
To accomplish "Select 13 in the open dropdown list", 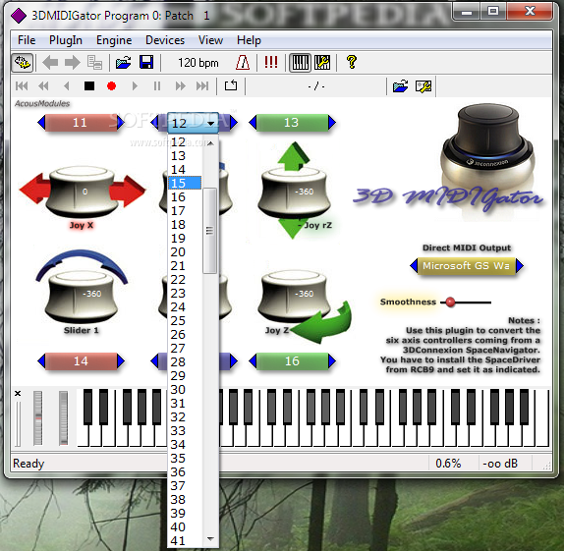I will (x=185, y=156).
